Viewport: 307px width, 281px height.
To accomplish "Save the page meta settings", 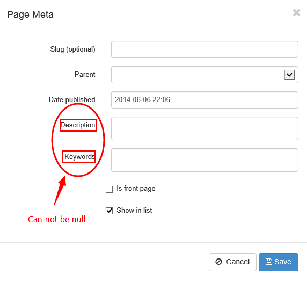I will tap(279, 262).
